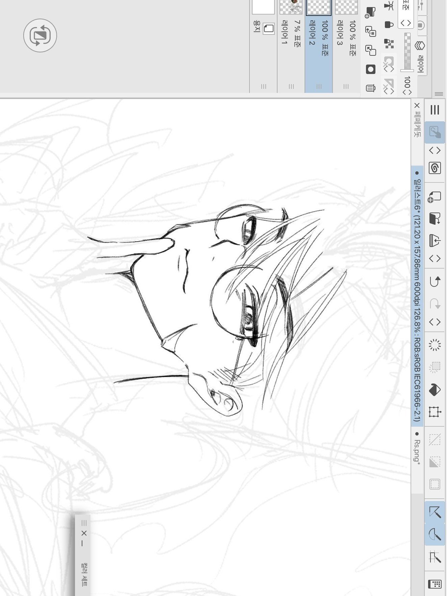Image resolution: width=447 pixels, height=596 pixels.
Task: Toggle Snap to Special Ruler
Action: tap(435, 535)
